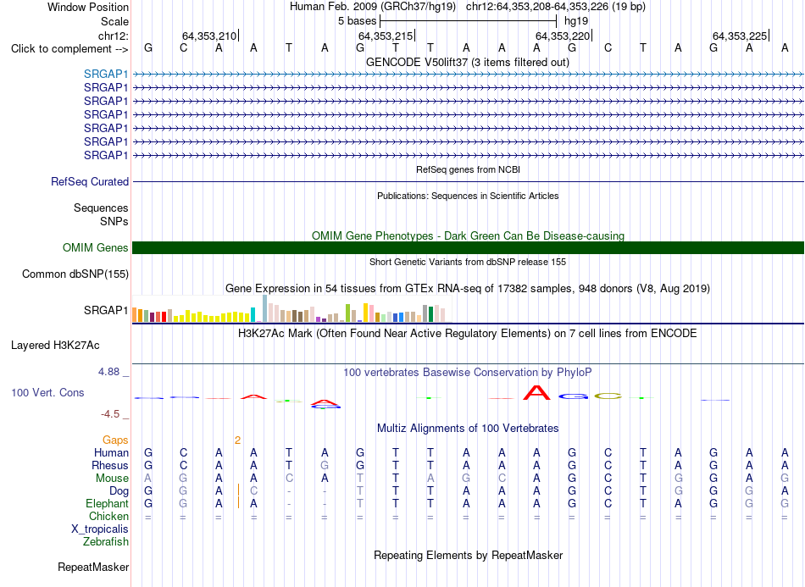Click the Sequences track label

tap(101, 208)
